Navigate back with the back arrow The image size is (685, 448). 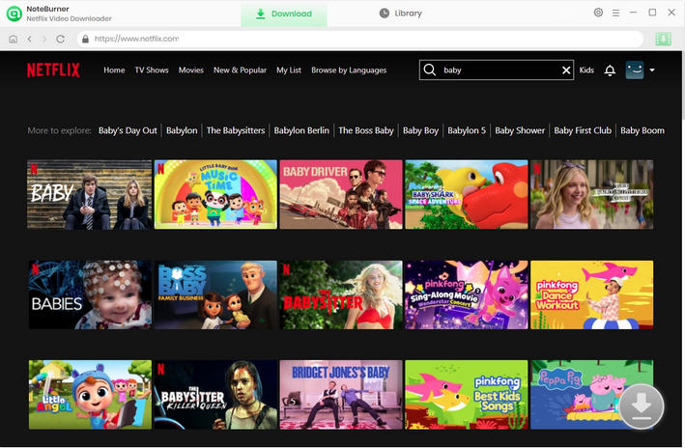(29, 39)
